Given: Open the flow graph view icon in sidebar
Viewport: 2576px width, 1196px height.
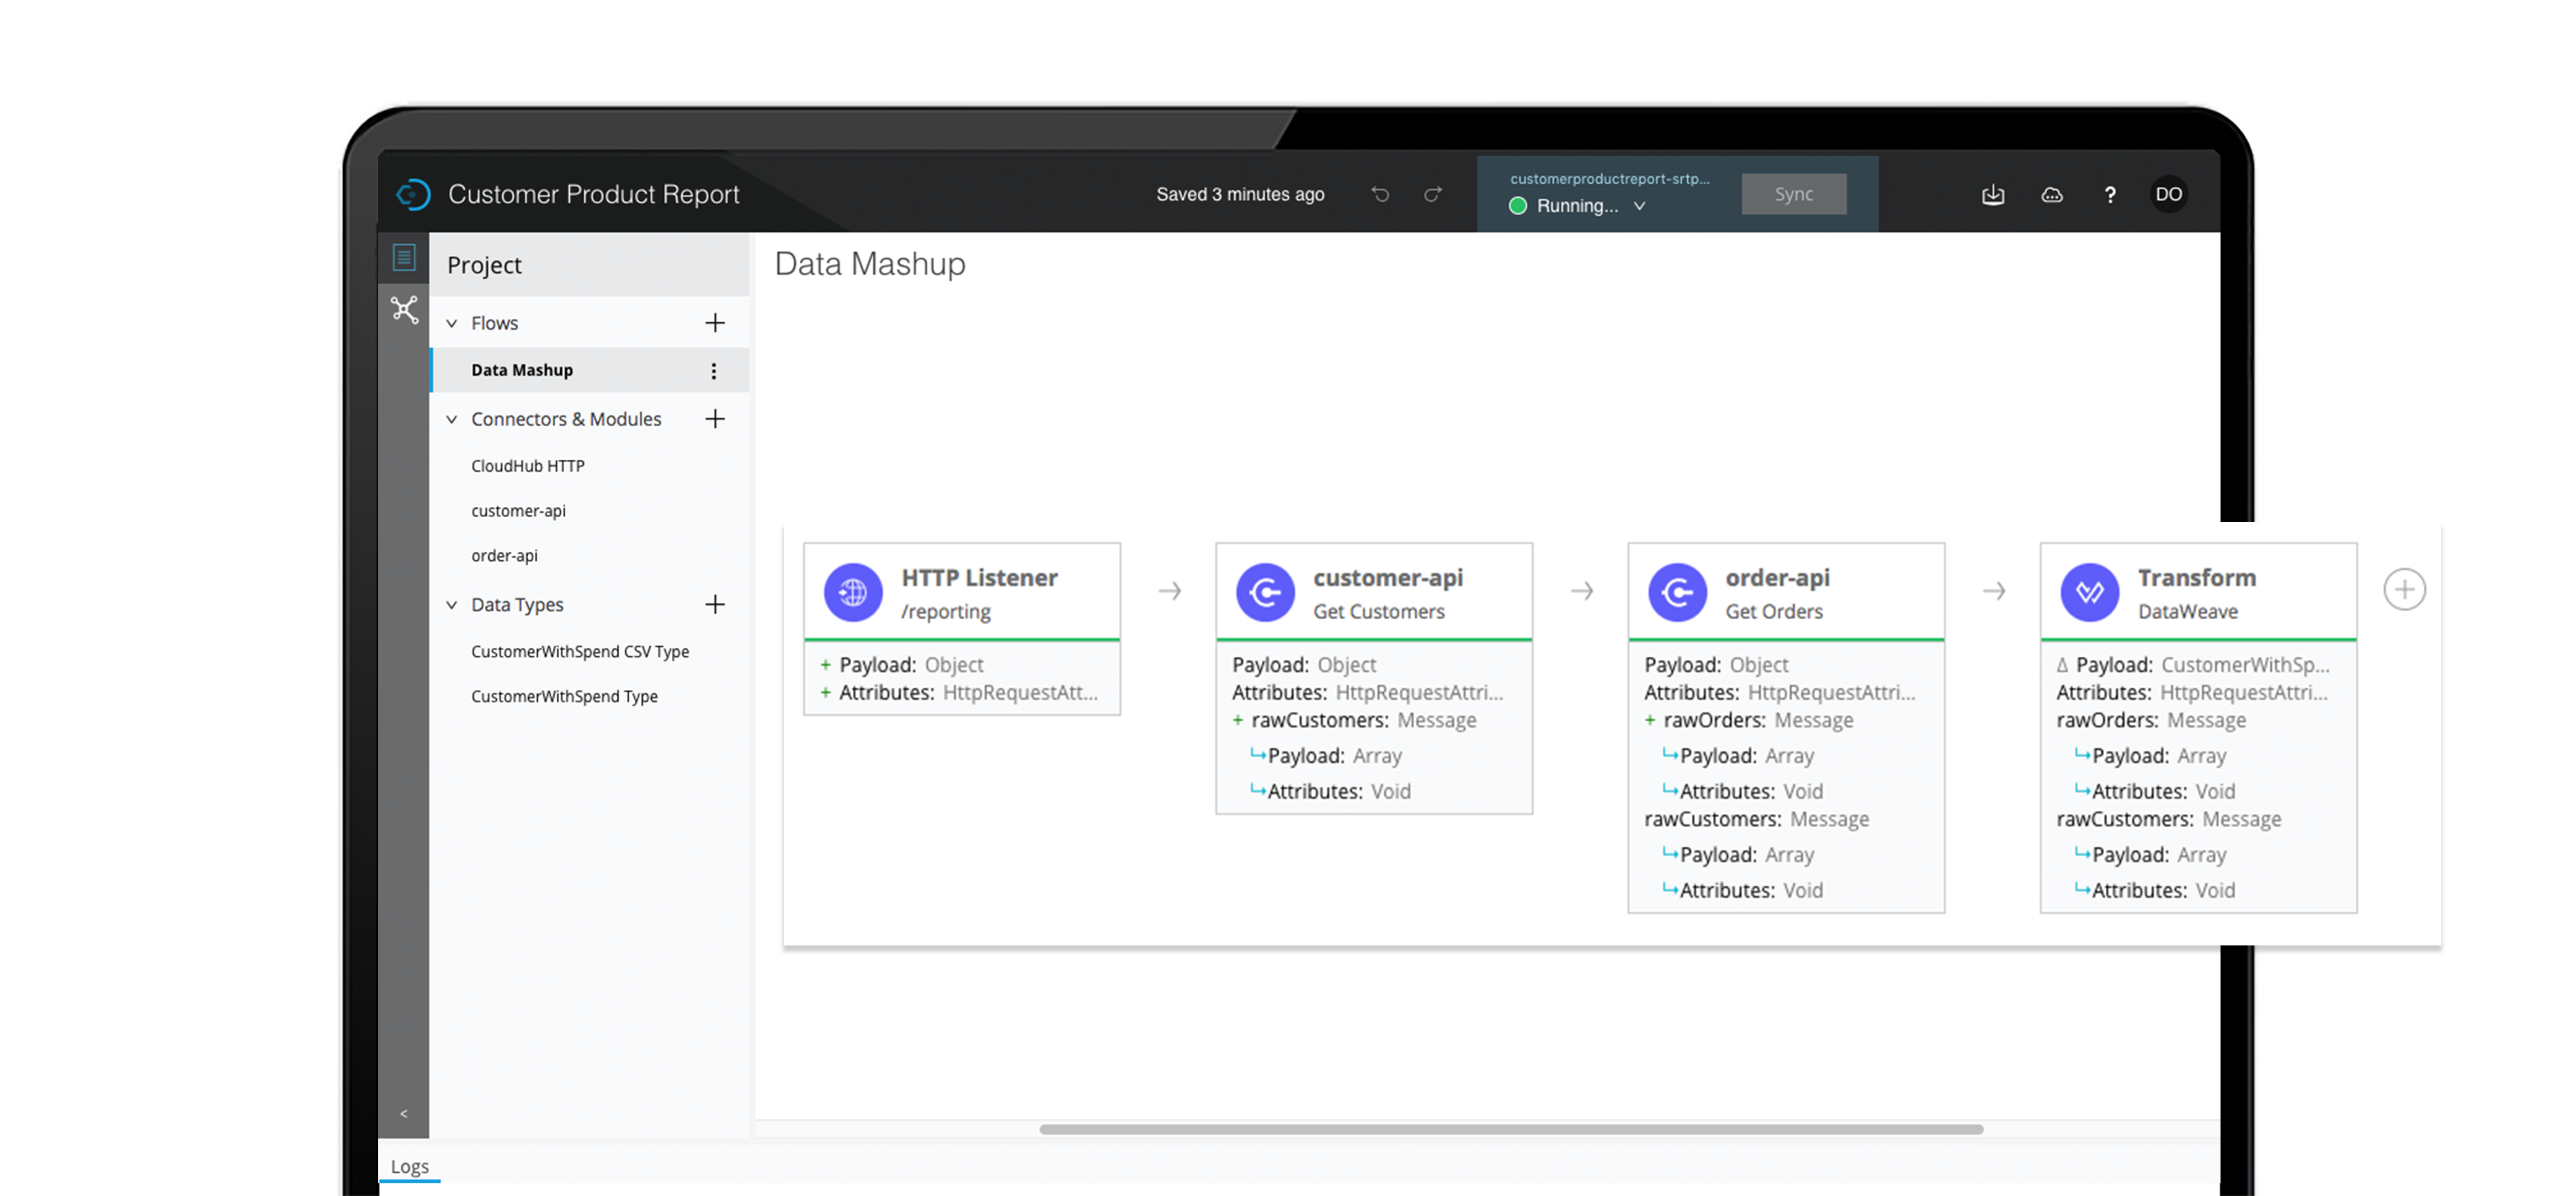Looking at the screenshot, I should pyautogui.click(x=404, y=309).
